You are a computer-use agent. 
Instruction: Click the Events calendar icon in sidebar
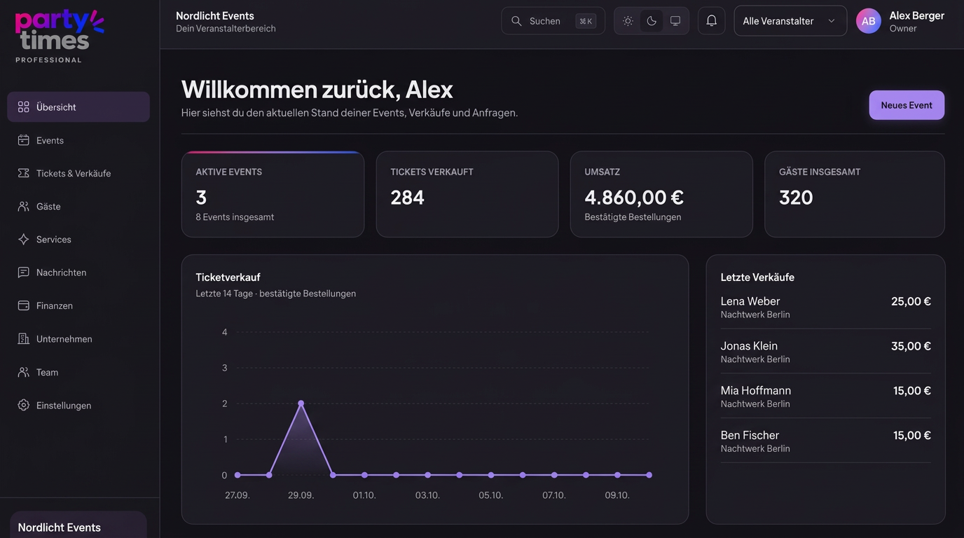point(24,140)
